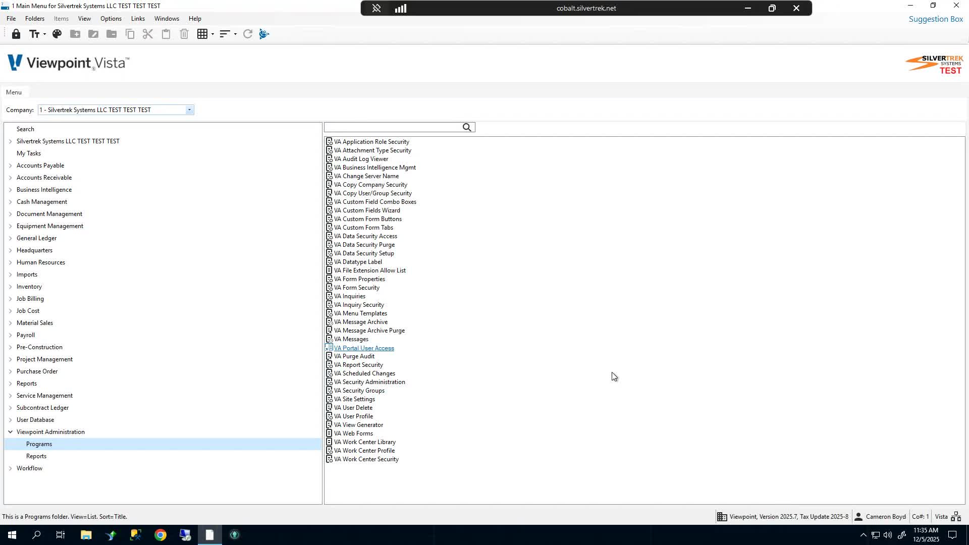Screen dimensions: 969x545
Task: Open the Options menu
Action: (111, 19)
